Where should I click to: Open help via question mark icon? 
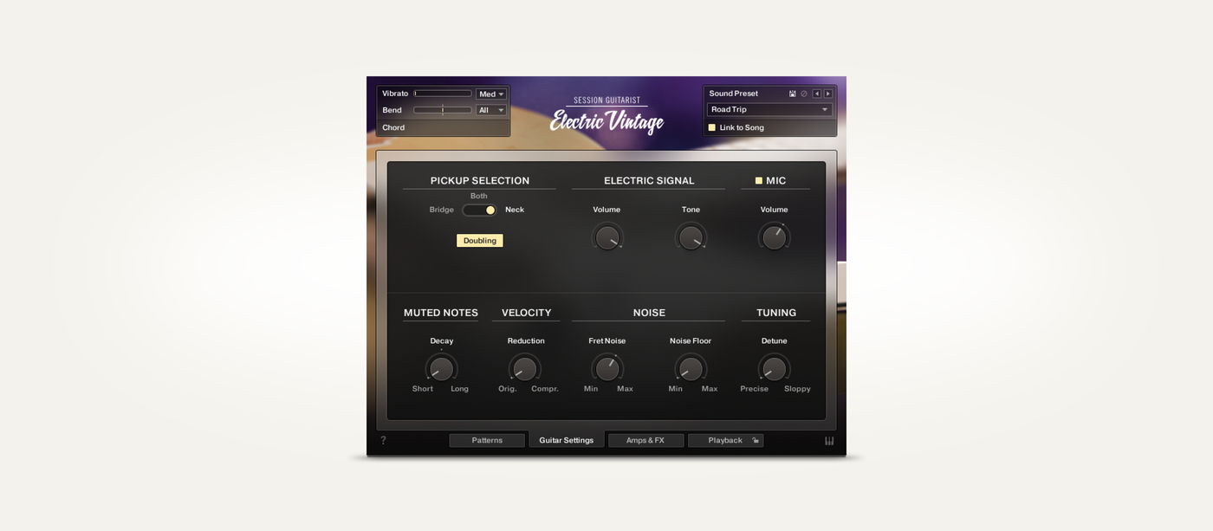pyautogui.click(x=383, y=440)
